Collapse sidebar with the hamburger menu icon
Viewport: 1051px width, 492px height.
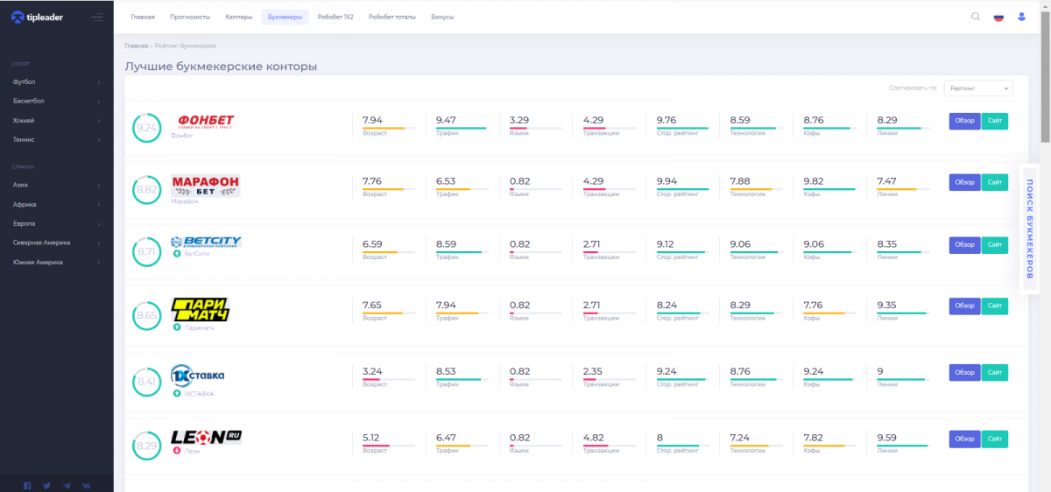[96, 17]
